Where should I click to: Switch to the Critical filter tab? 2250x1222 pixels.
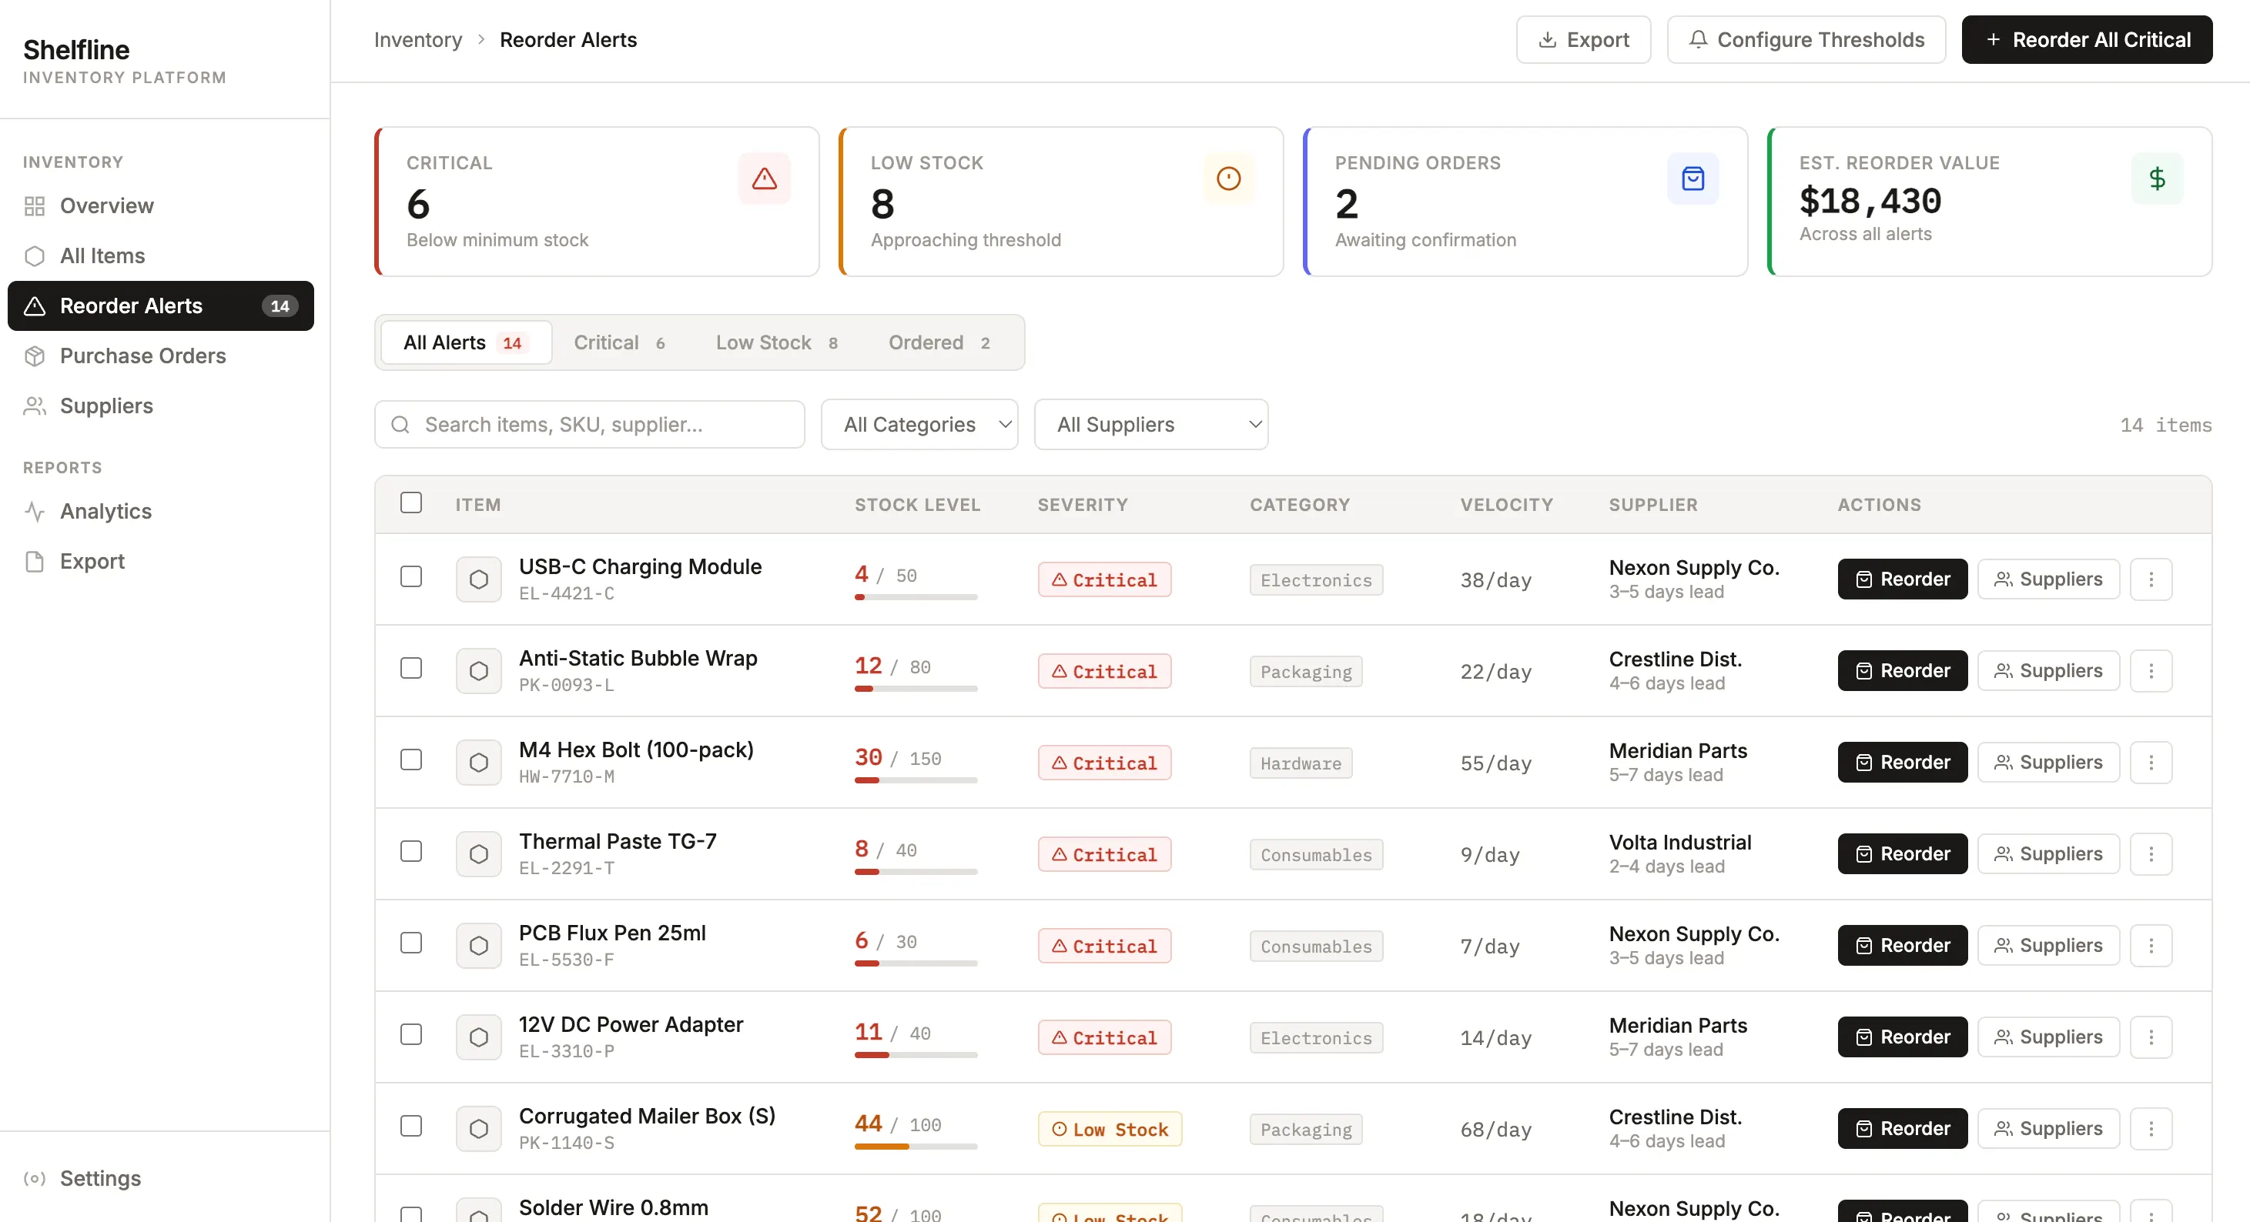[619, 343]
